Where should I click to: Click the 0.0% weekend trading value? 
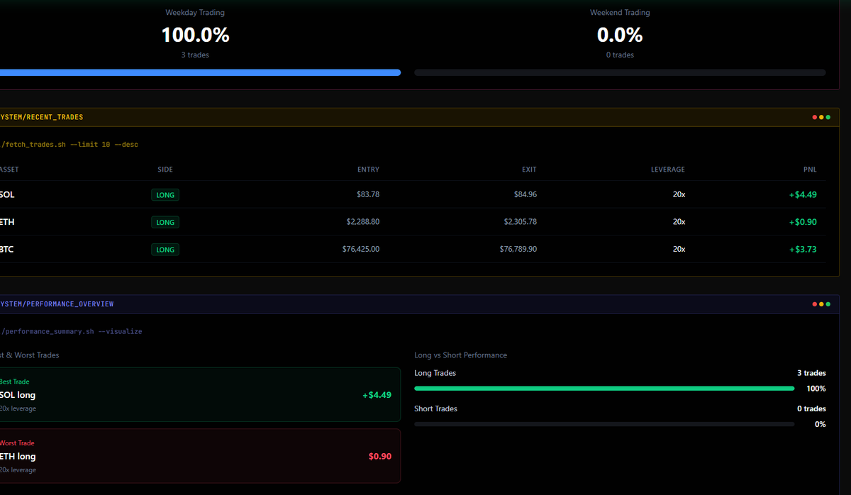click(x=620, y=34)
